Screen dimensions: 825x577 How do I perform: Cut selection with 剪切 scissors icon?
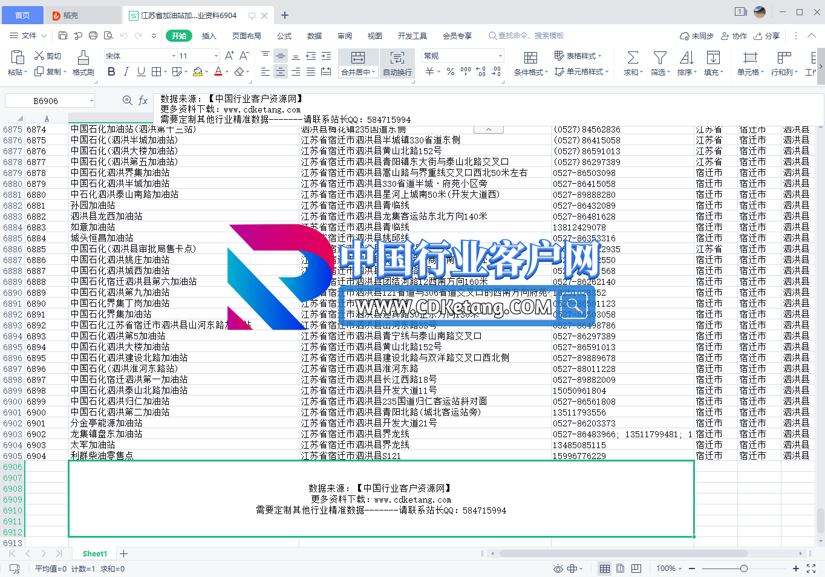[x=47, y=56]
